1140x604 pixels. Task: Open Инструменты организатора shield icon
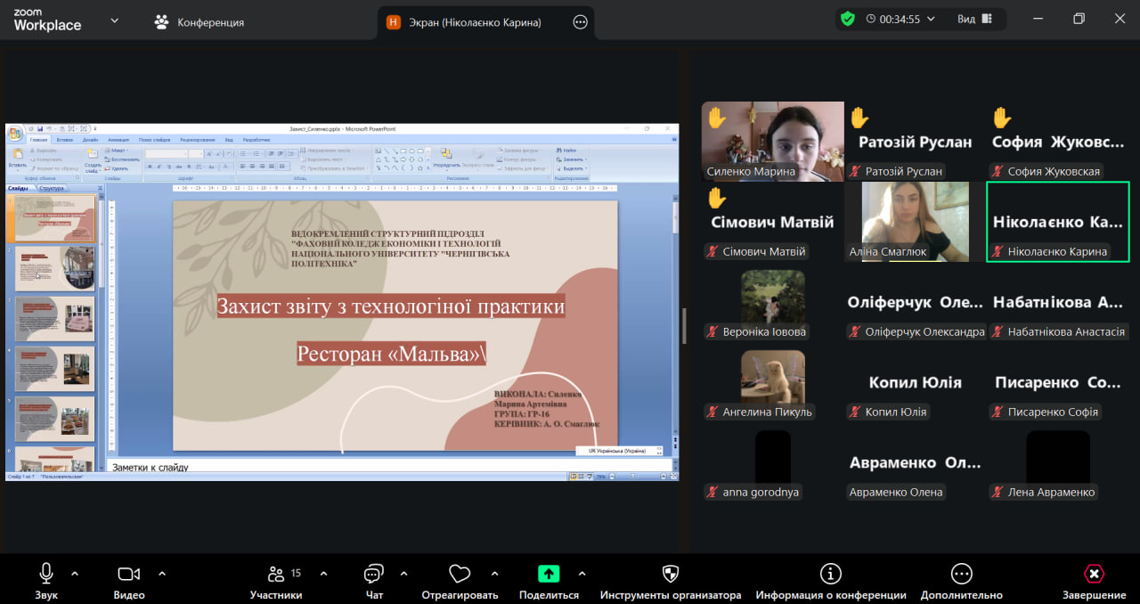(x=671, y=574)
